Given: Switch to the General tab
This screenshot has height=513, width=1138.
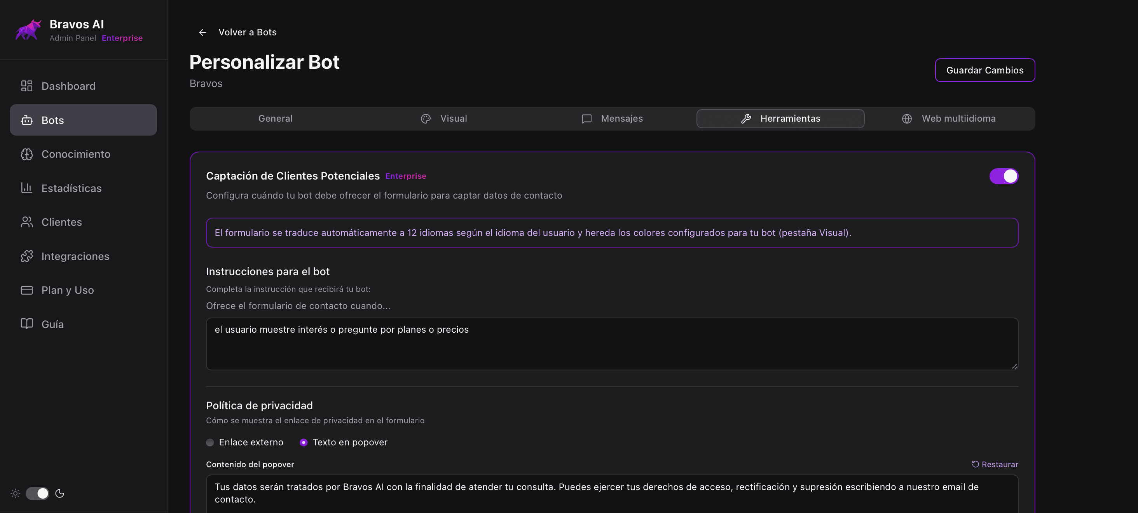Looking at the screenshot, I should coord(275,119).
